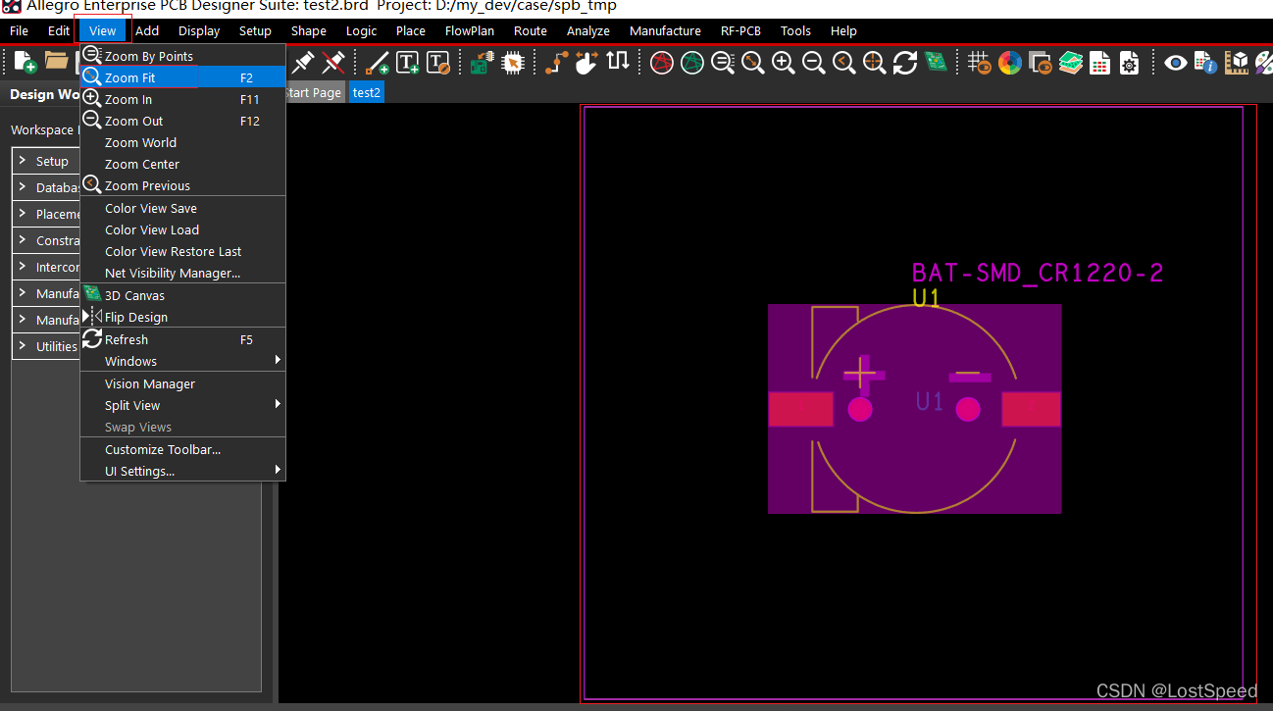Image resolution: width=1273 pixels, height=711 pixels.
Task: Click the layer stack cross-section icon
Action: click(x=1070, y=63)
